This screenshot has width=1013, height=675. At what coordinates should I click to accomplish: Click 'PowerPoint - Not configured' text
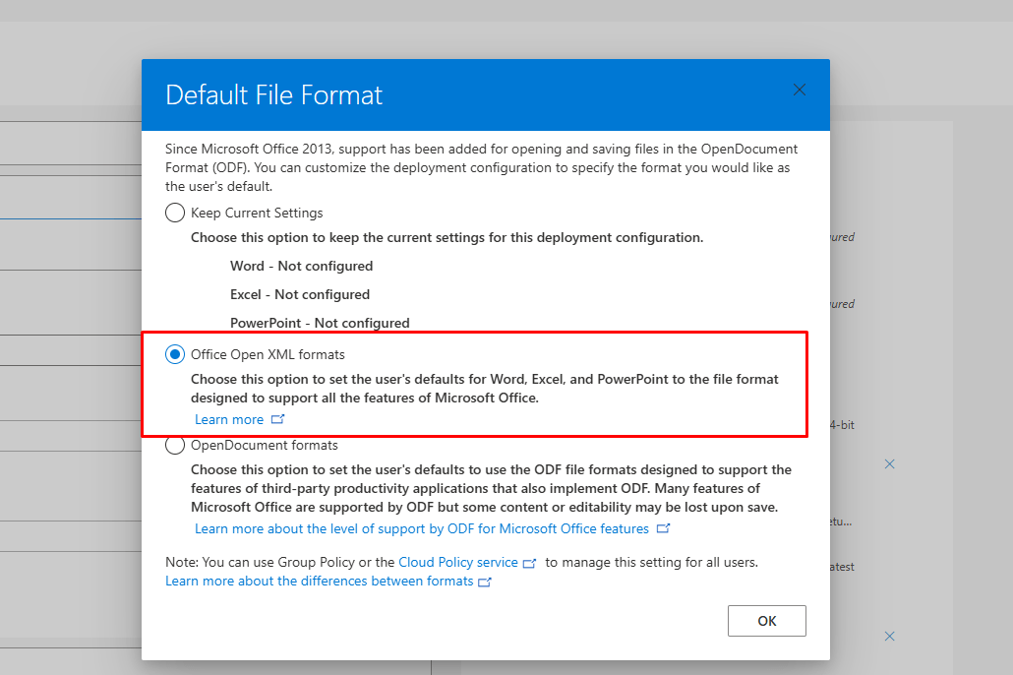pos(320,324)
